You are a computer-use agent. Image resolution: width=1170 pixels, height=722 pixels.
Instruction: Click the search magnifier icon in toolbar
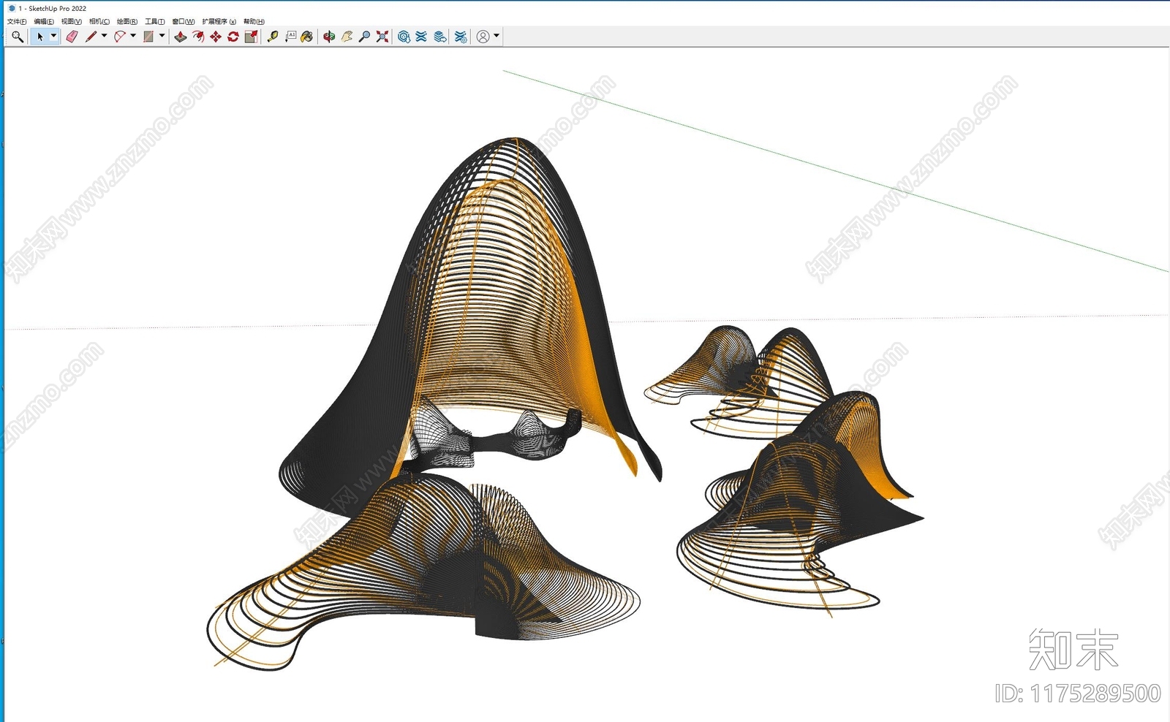point(18,36)
